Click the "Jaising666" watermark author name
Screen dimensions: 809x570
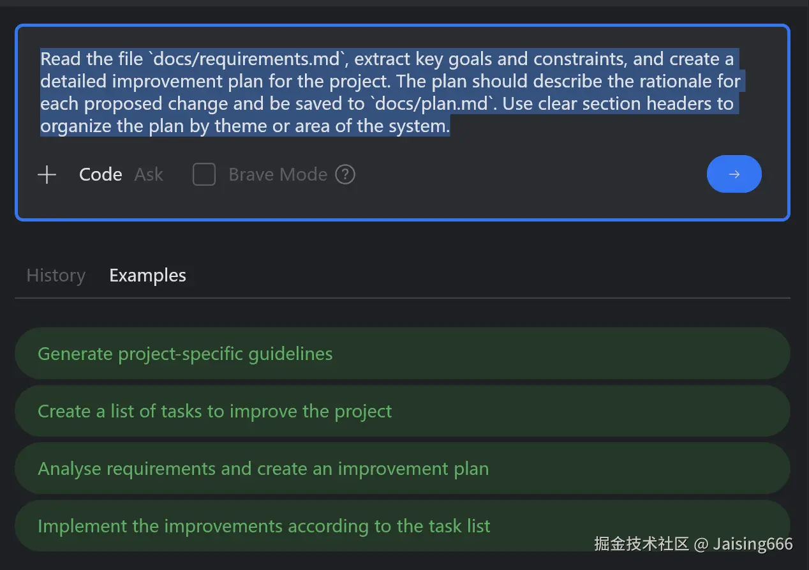[753, 544]
